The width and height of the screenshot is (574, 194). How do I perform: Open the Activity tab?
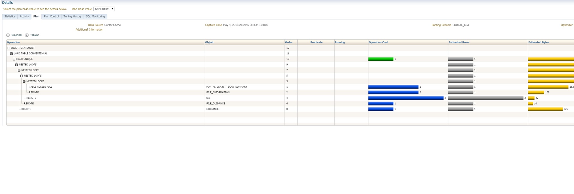24,16
